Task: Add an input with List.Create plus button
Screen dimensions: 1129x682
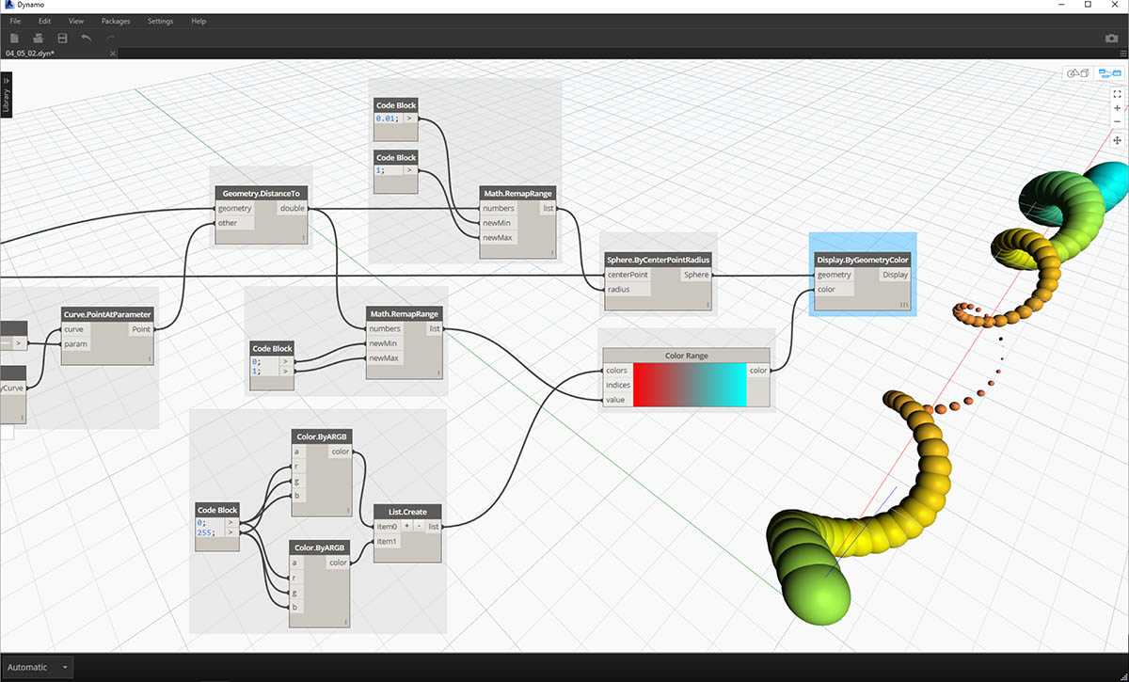Action: tap(407, 527)
